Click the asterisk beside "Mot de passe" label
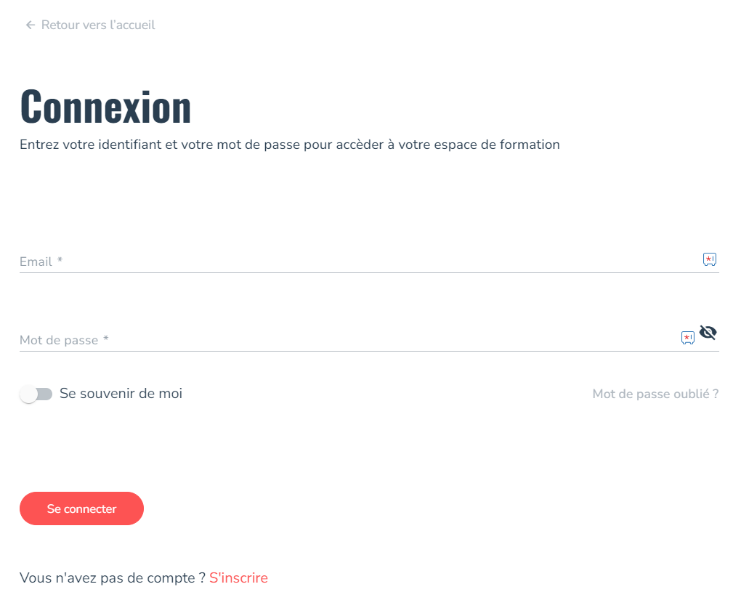This screenshot has height=608, width=741. [x=105, y=339]
